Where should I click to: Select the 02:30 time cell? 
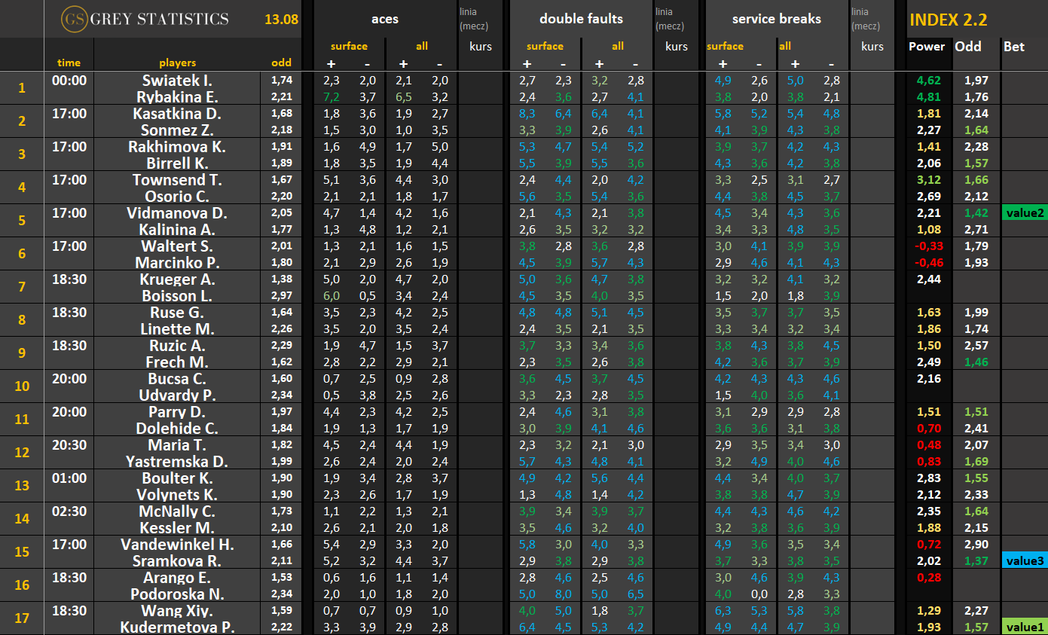[x=69, y=511]
